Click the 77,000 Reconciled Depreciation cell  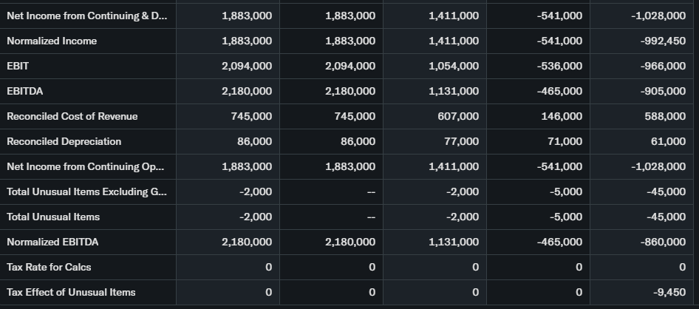pyautogui.click(x=459, y=142)
